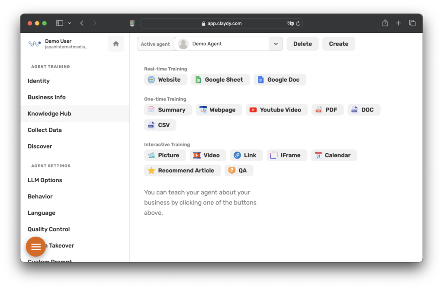Navigate to Collect Data page

pos(45,130)
